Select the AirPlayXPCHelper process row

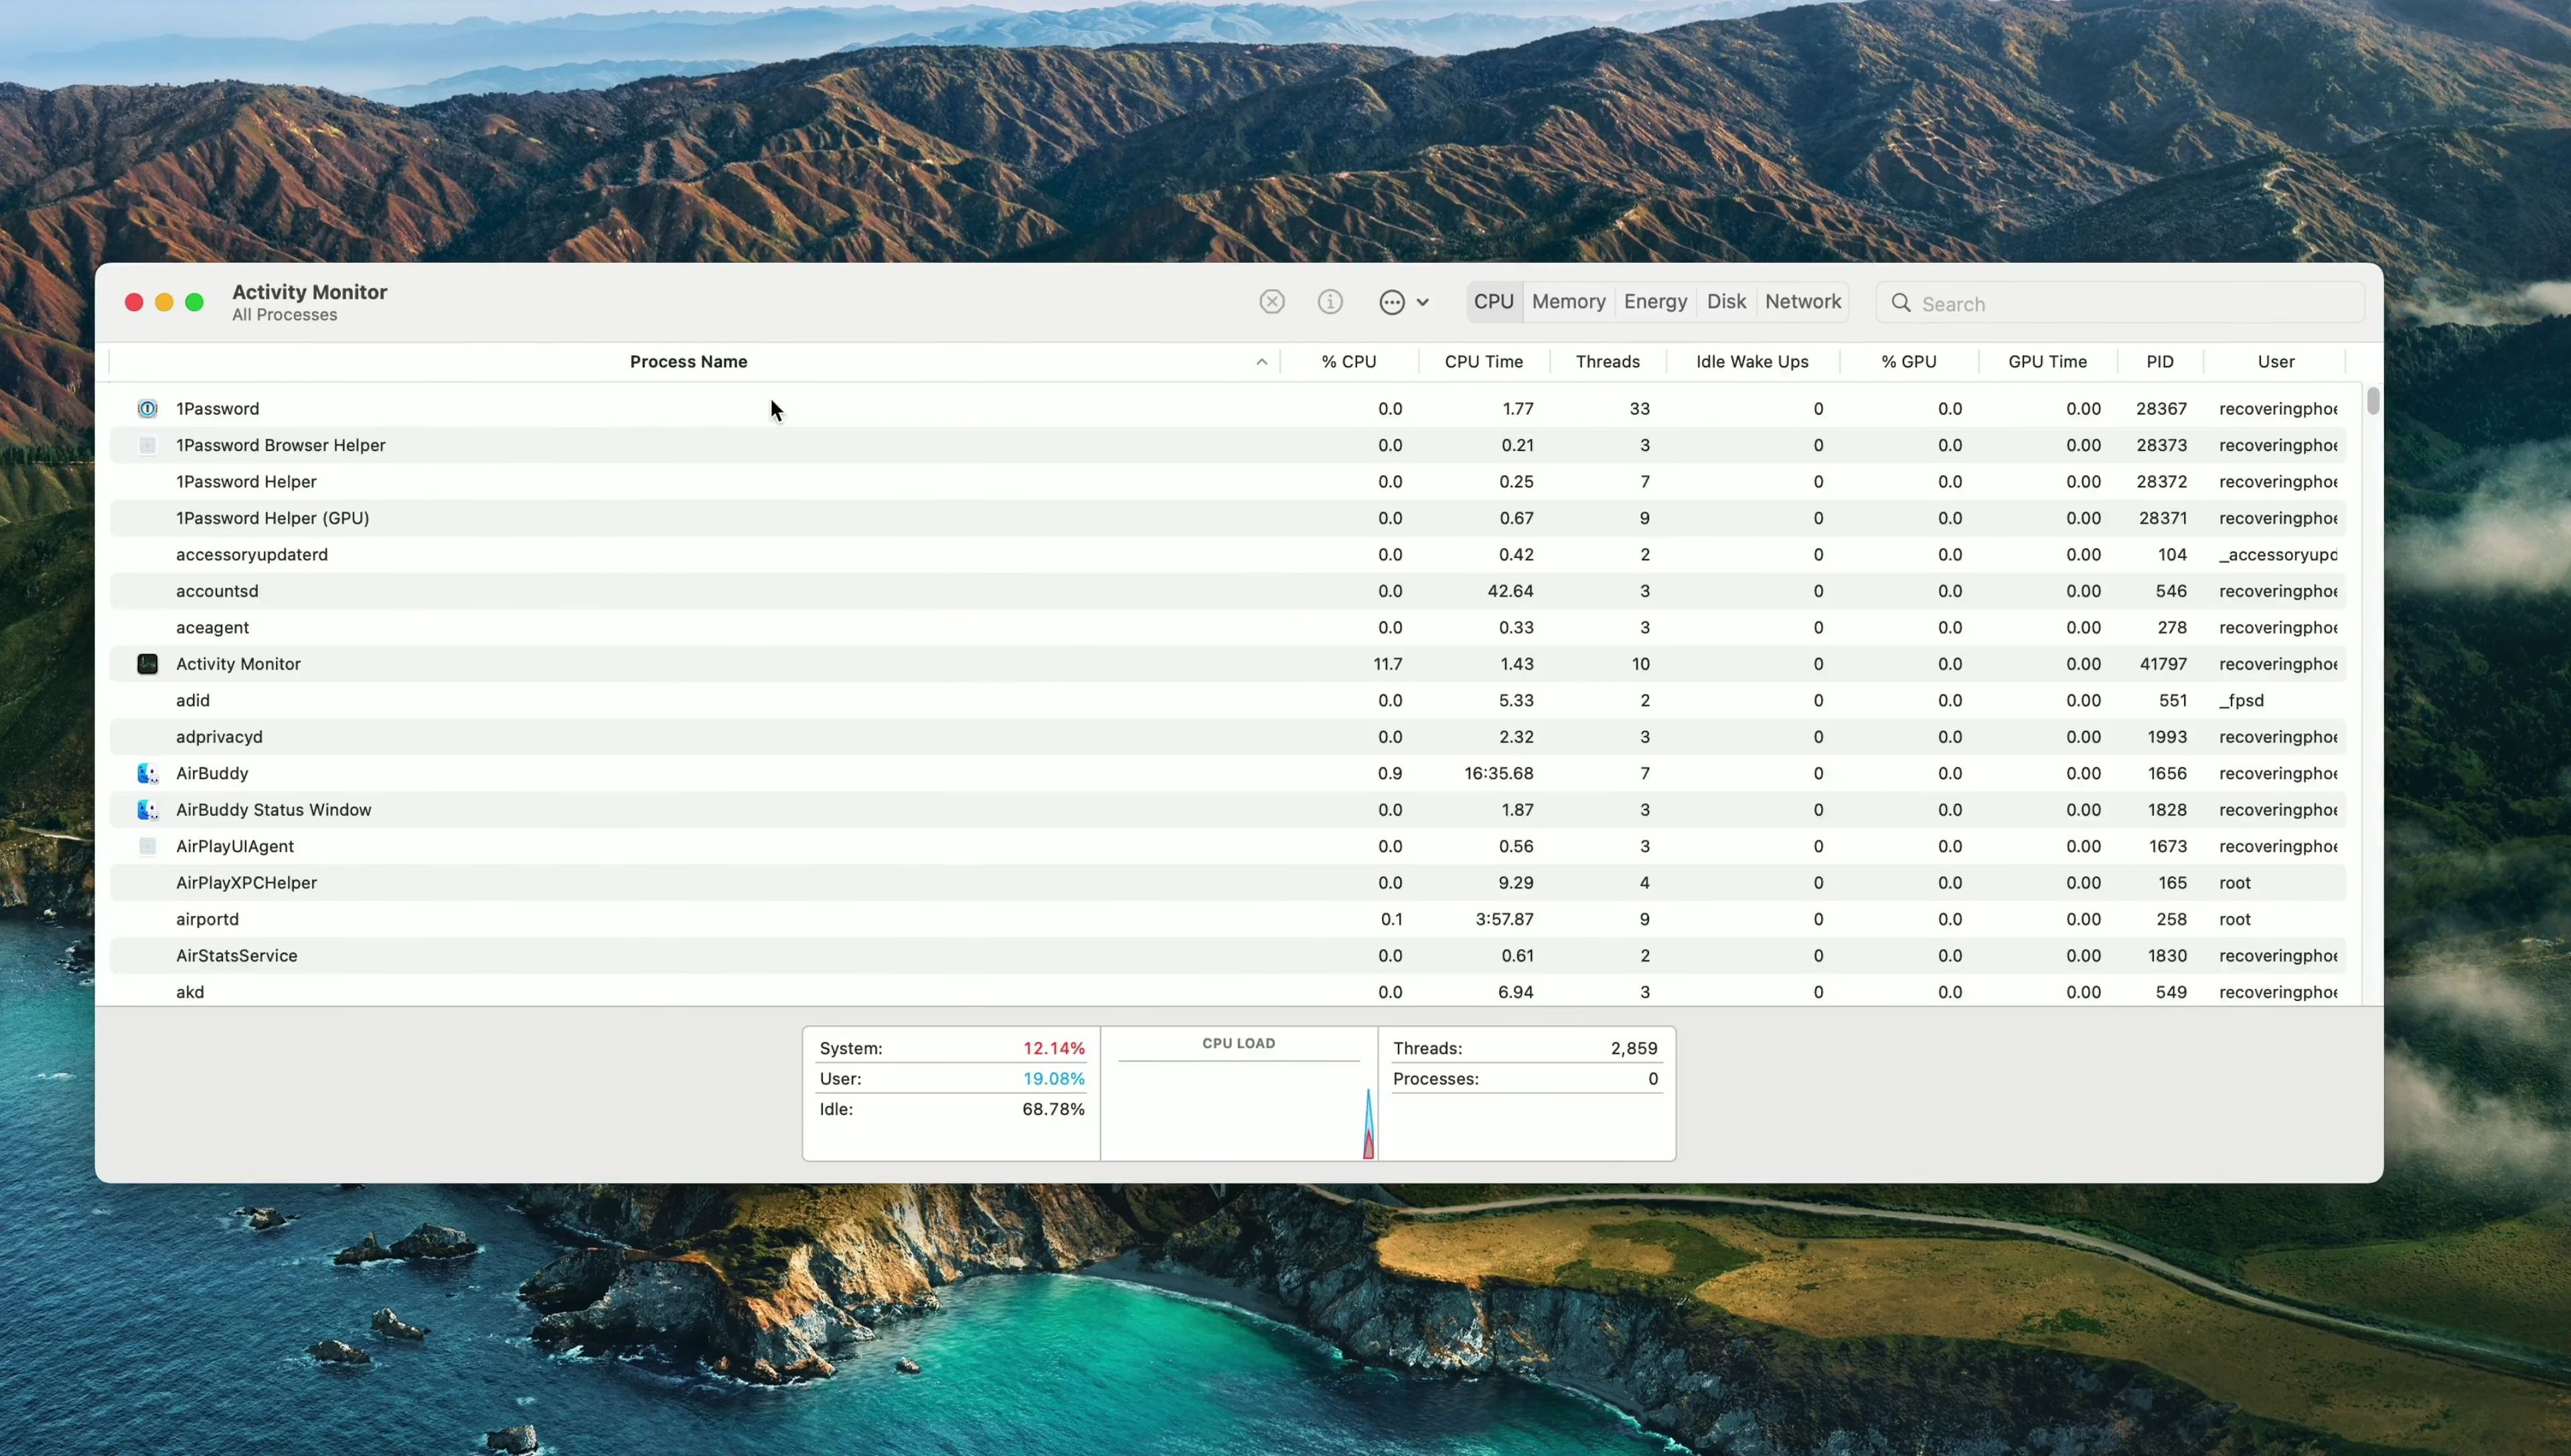[1227, 883]
